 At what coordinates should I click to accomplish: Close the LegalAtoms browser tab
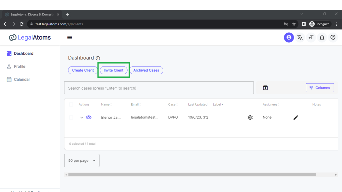pyautogui.click(x=58, y=15)
